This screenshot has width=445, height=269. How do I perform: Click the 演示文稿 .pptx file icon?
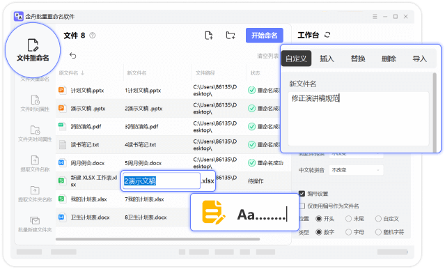pyautogui.click(x=62, y=108)
